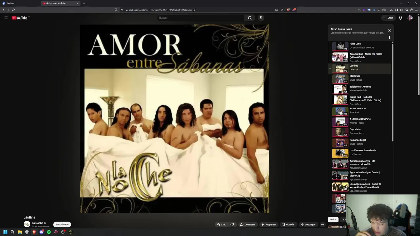This screenshot has height=236, width=420.
Task: Click the Compartir share button
Action: [247, 225]
